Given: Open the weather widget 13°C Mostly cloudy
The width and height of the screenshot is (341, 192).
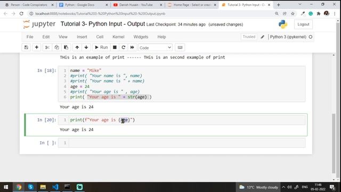Looking at the screenshot, I should [x=258, y=187].
